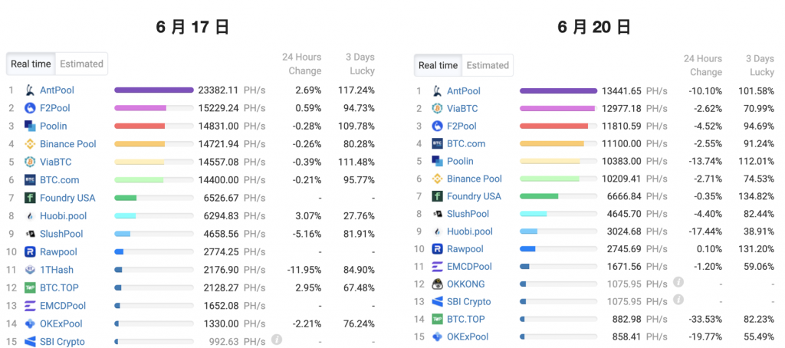Click Foundry USA logo in June 20 table
The height and width of the screenshot is (348, 785).
(438, 196)
